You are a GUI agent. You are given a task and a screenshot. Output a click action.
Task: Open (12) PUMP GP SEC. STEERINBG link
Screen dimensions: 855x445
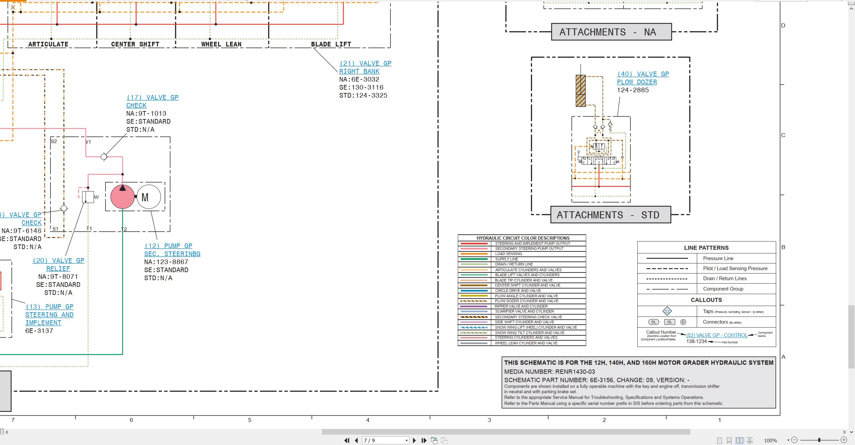pos(172,250)
